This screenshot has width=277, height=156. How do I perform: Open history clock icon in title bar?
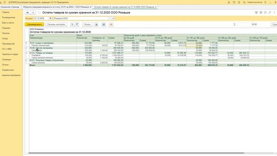click(x=234, y=2)
